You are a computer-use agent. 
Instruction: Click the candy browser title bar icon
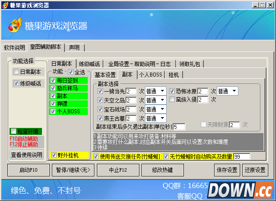pos(5,5)
